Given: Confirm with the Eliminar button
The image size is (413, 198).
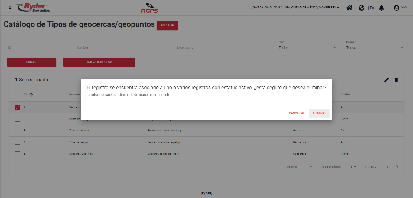Looking at the screenshot, I should [319, 113].
